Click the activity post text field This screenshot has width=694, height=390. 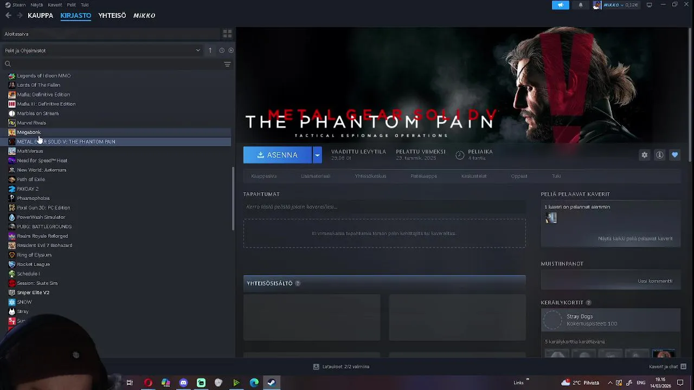[x=384, y=207]
